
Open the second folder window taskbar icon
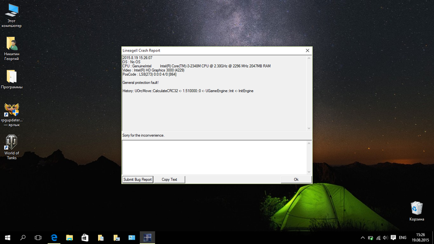[x=116, y=237]
